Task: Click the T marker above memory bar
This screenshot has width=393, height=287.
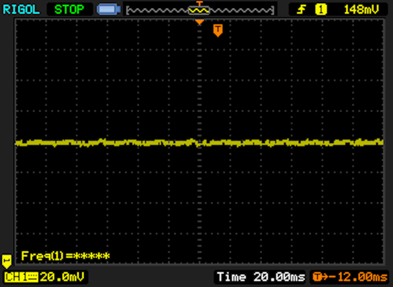Action: pos(199,4)
